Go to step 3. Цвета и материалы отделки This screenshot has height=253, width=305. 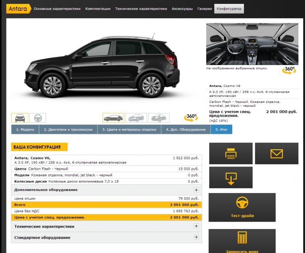(129, 129)
